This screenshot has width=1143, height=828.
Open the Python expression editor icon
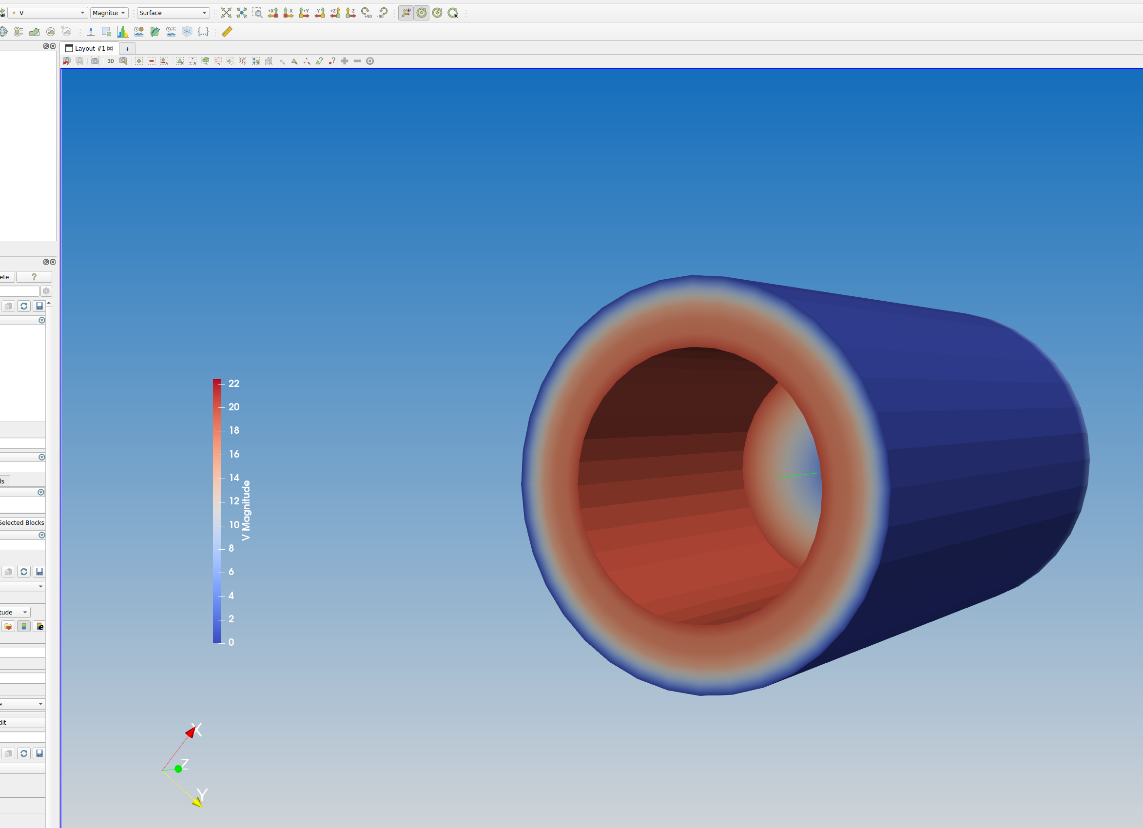(x=204, y=32)
